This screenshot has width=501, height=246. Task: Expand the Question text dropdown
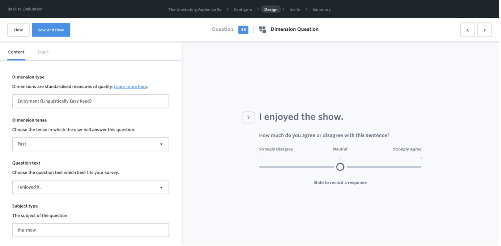tap(90, 187)
